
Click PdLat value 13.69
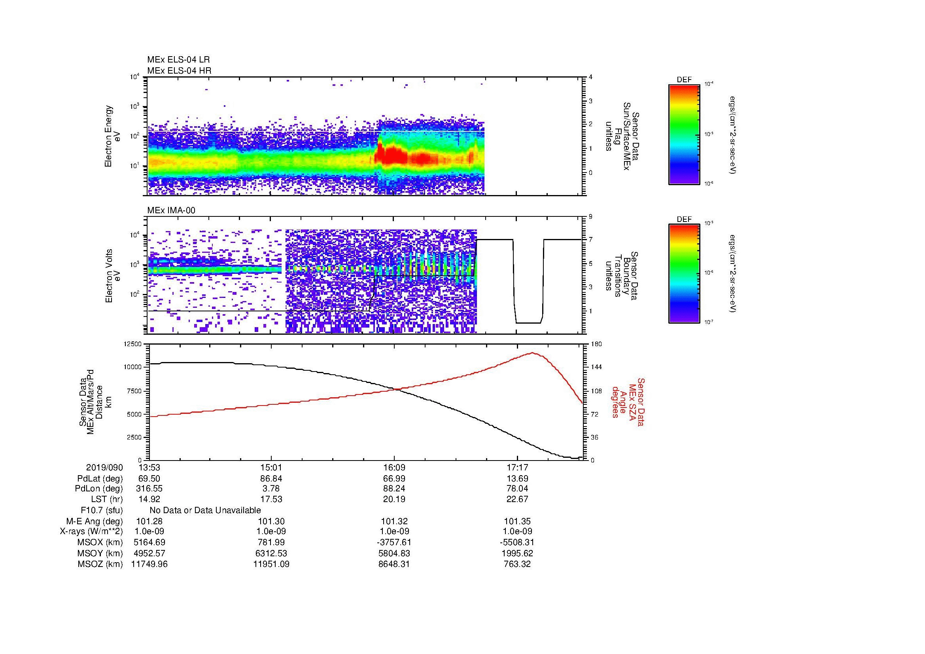(x=517, y=478)
